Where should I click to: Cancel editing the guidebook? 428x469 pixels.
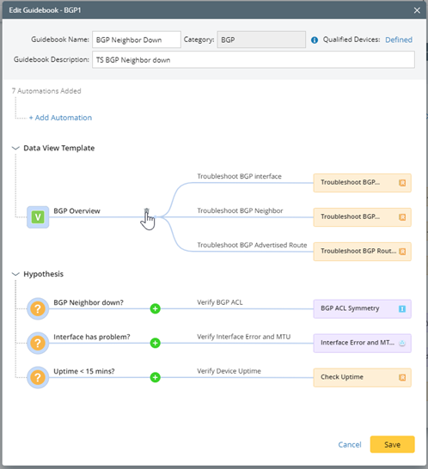350,445
